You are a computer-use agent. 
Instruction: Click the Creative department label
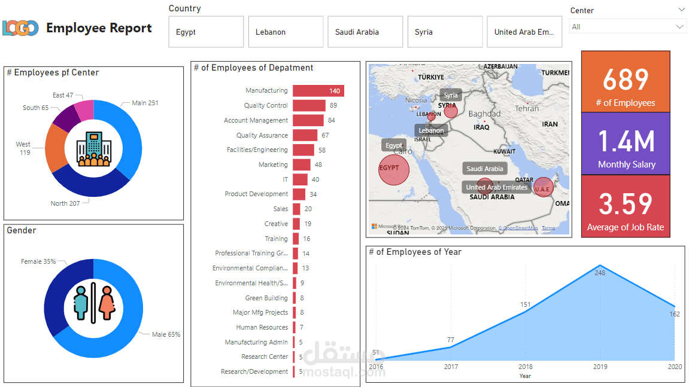(276, 224)
